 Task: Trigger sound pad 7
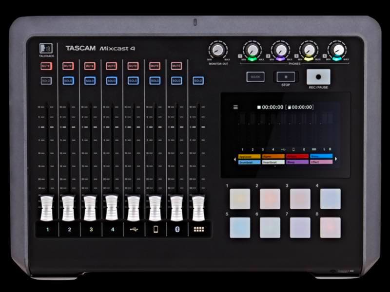[300, 228]
